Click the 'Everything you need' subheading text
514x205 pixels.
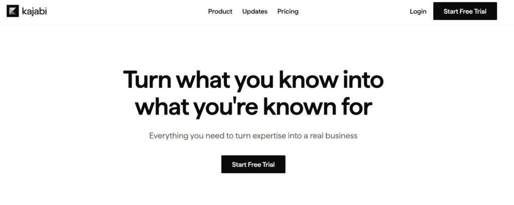pyautogui.click(x=253, y=136)
